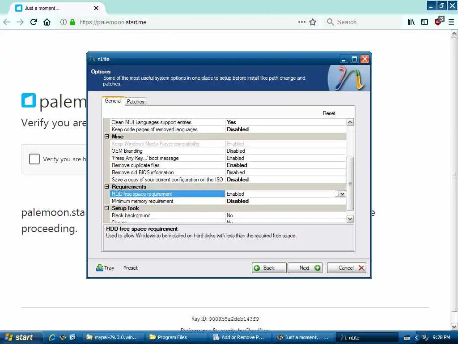
Task: Open page actions three-dot menu
Action: click(x=302, y=22)
